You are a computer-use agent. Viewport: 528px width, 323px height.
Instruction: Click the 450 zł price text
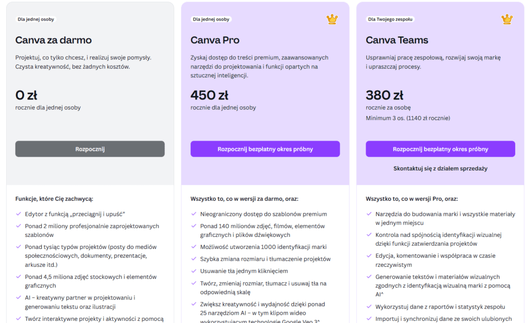point(209,95)
